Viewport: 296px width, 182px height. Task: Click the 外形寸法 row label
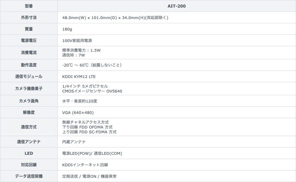coord(29,18)
